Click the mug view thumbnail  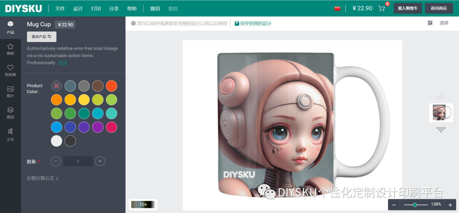point(441,112)
